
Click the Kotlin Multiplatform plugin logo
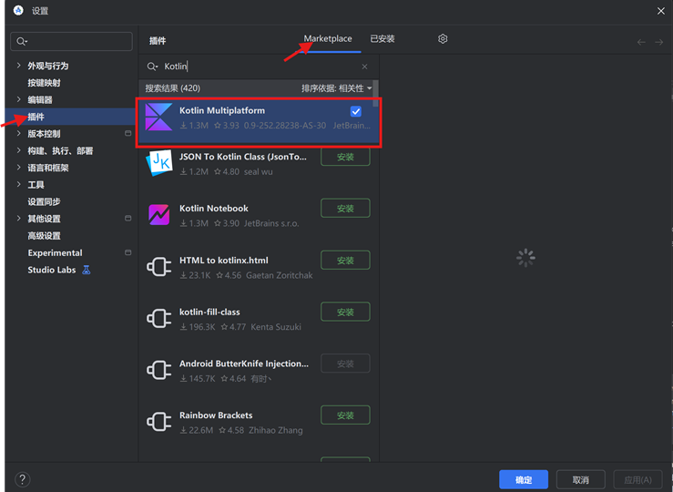[158, 117]
